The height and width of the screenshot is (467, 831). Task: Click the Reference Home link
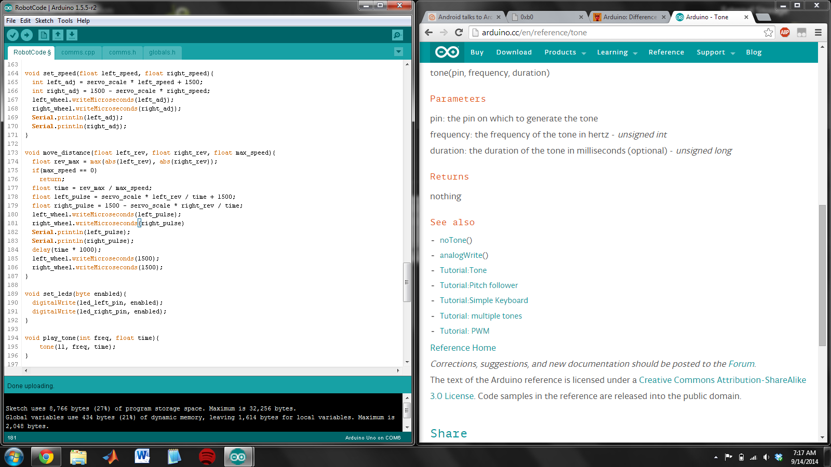click(x=463, y=348)
